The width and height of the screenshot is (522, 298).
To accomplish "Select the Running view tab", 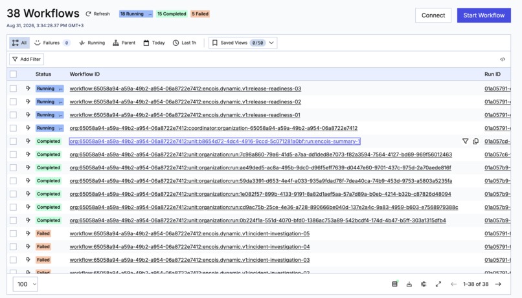I will click(92, 43).
